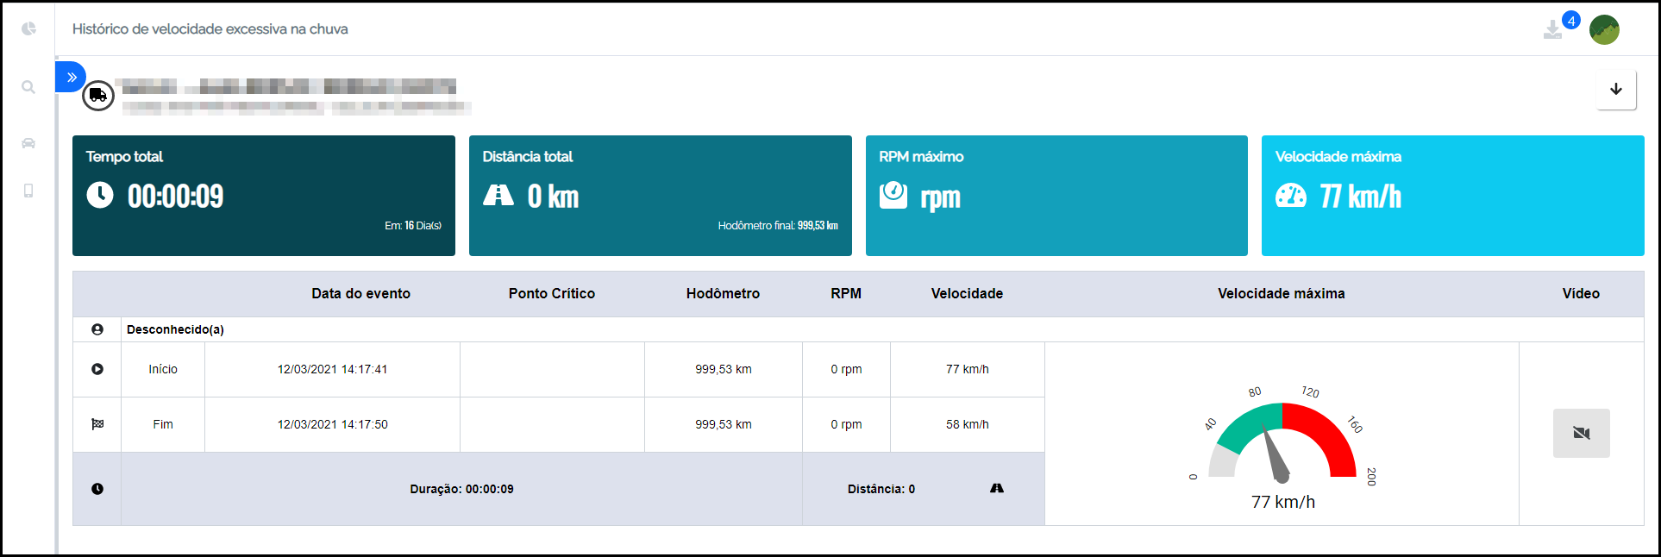
Task: Click the truck vehicle icon
Action: (x=98, y=96)
